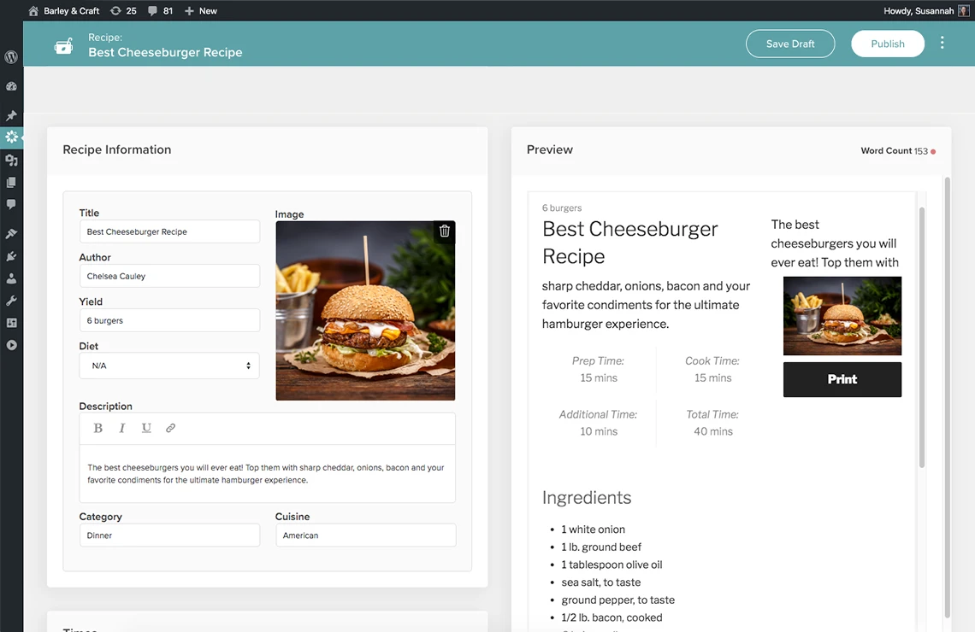The image size is (975, 632).
Task: Click the Cook Time 15 mins value
Action: (x=712, y=378)
